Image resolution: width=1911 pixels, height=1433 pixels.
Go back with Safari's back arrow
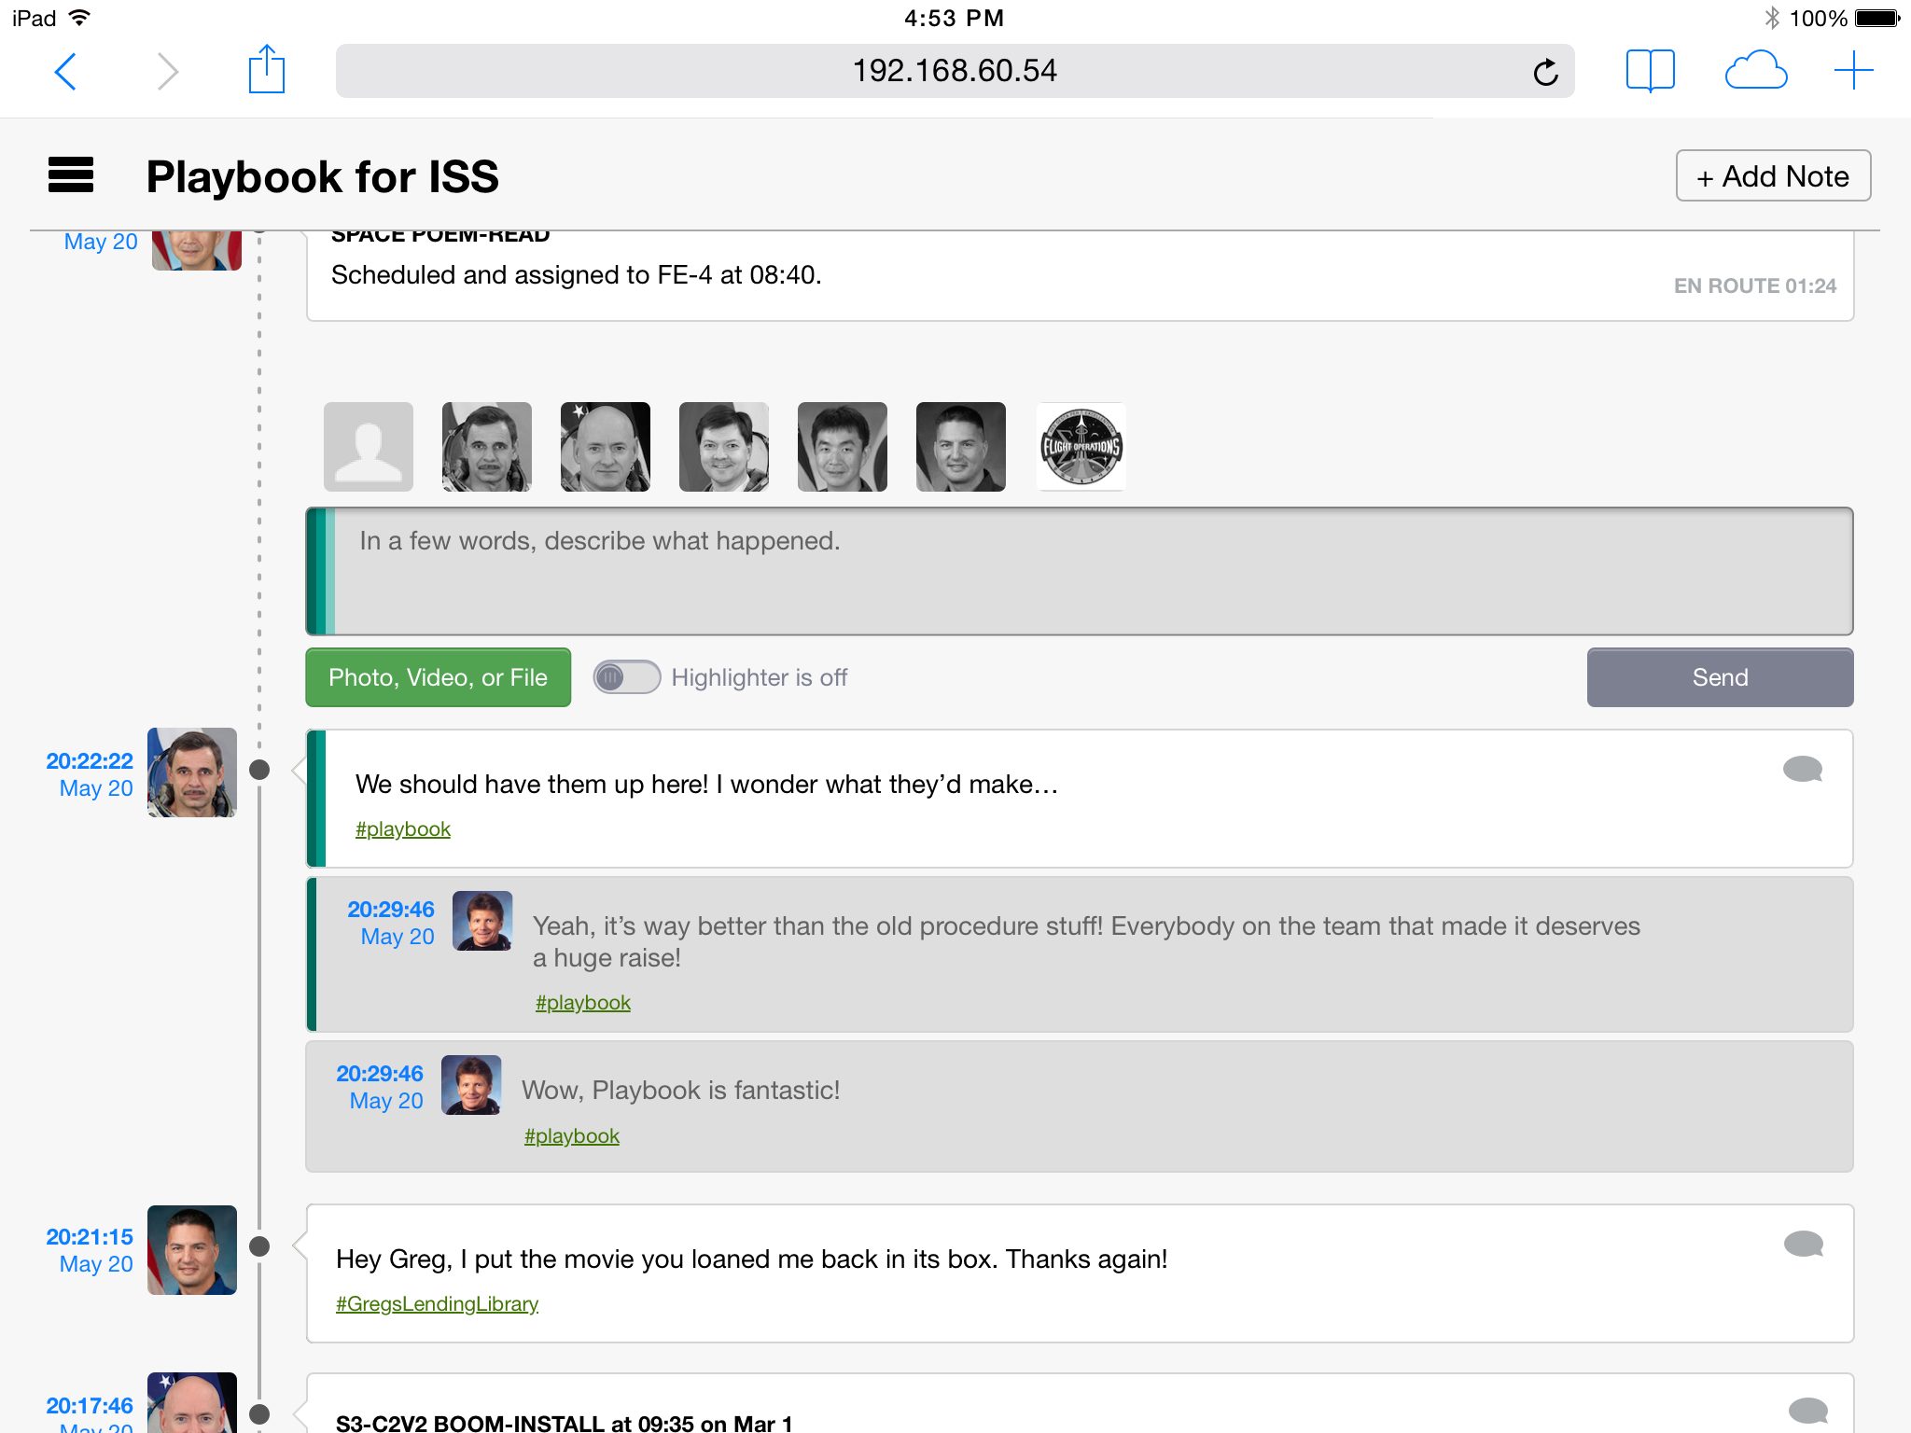click(x=65, y=71)
